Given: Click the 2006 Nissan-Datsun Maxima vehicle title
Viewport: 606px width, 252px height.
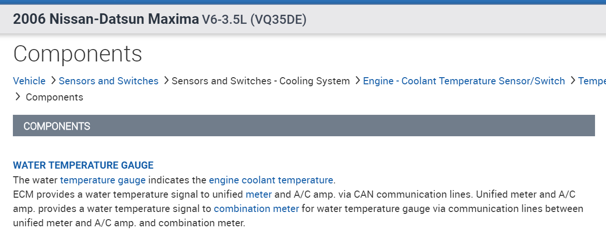Looking at the screenshot, I should tap(105, 19).
